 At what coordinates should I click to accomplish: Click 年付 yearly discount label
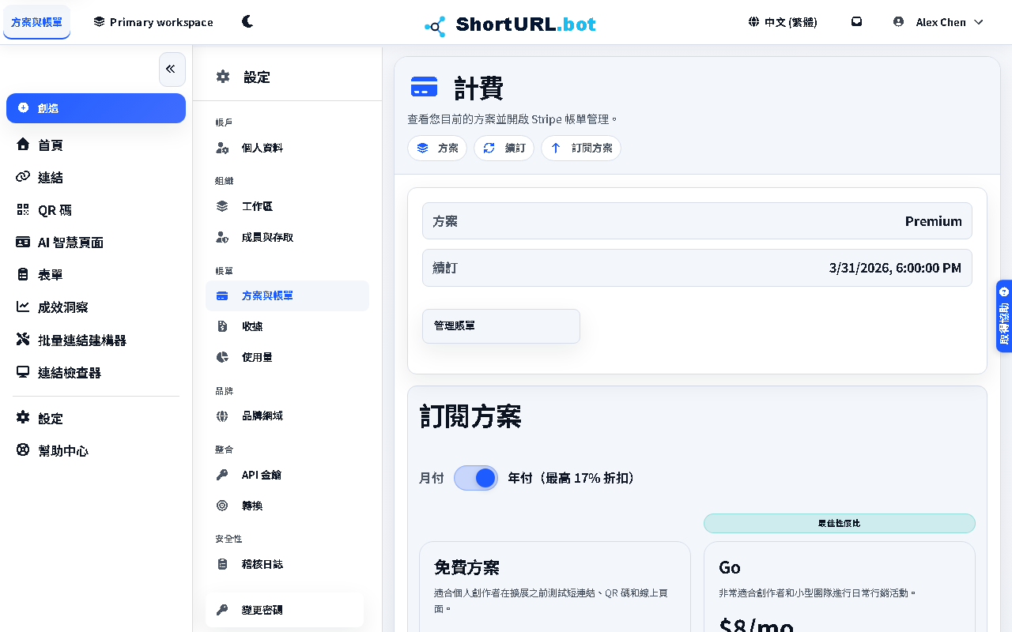573,478
